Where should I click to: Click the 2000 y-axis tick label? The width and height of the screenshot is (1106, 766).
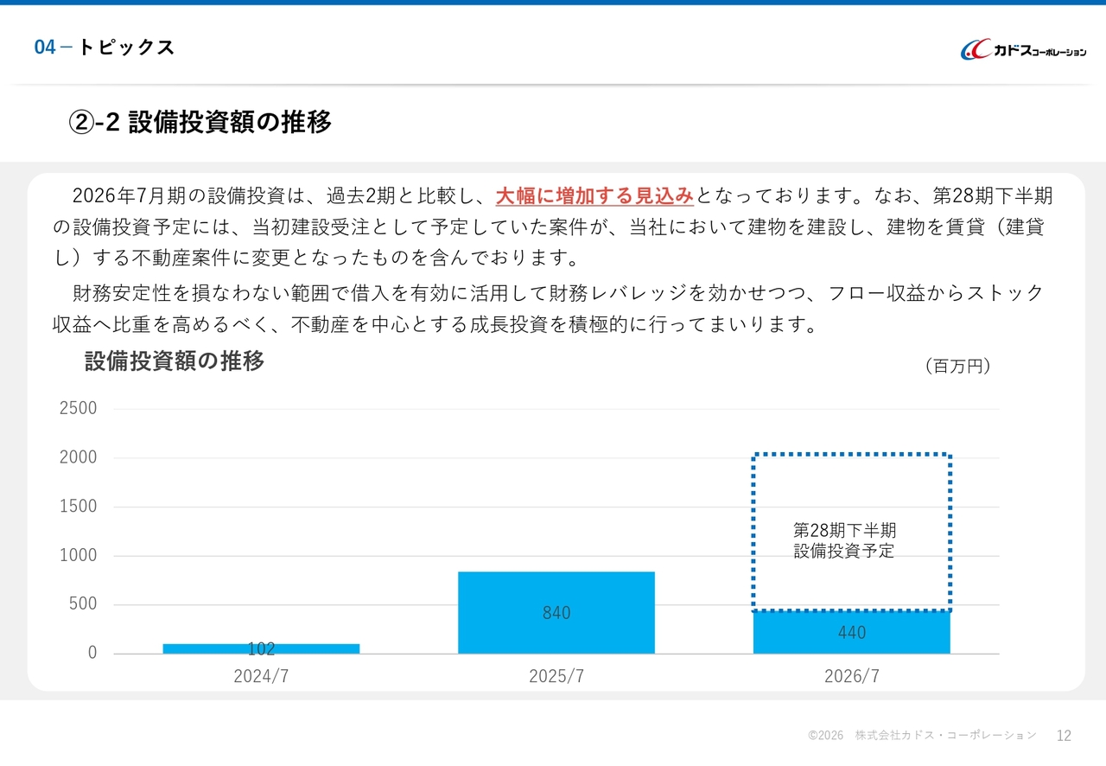[x=78, y=457]
